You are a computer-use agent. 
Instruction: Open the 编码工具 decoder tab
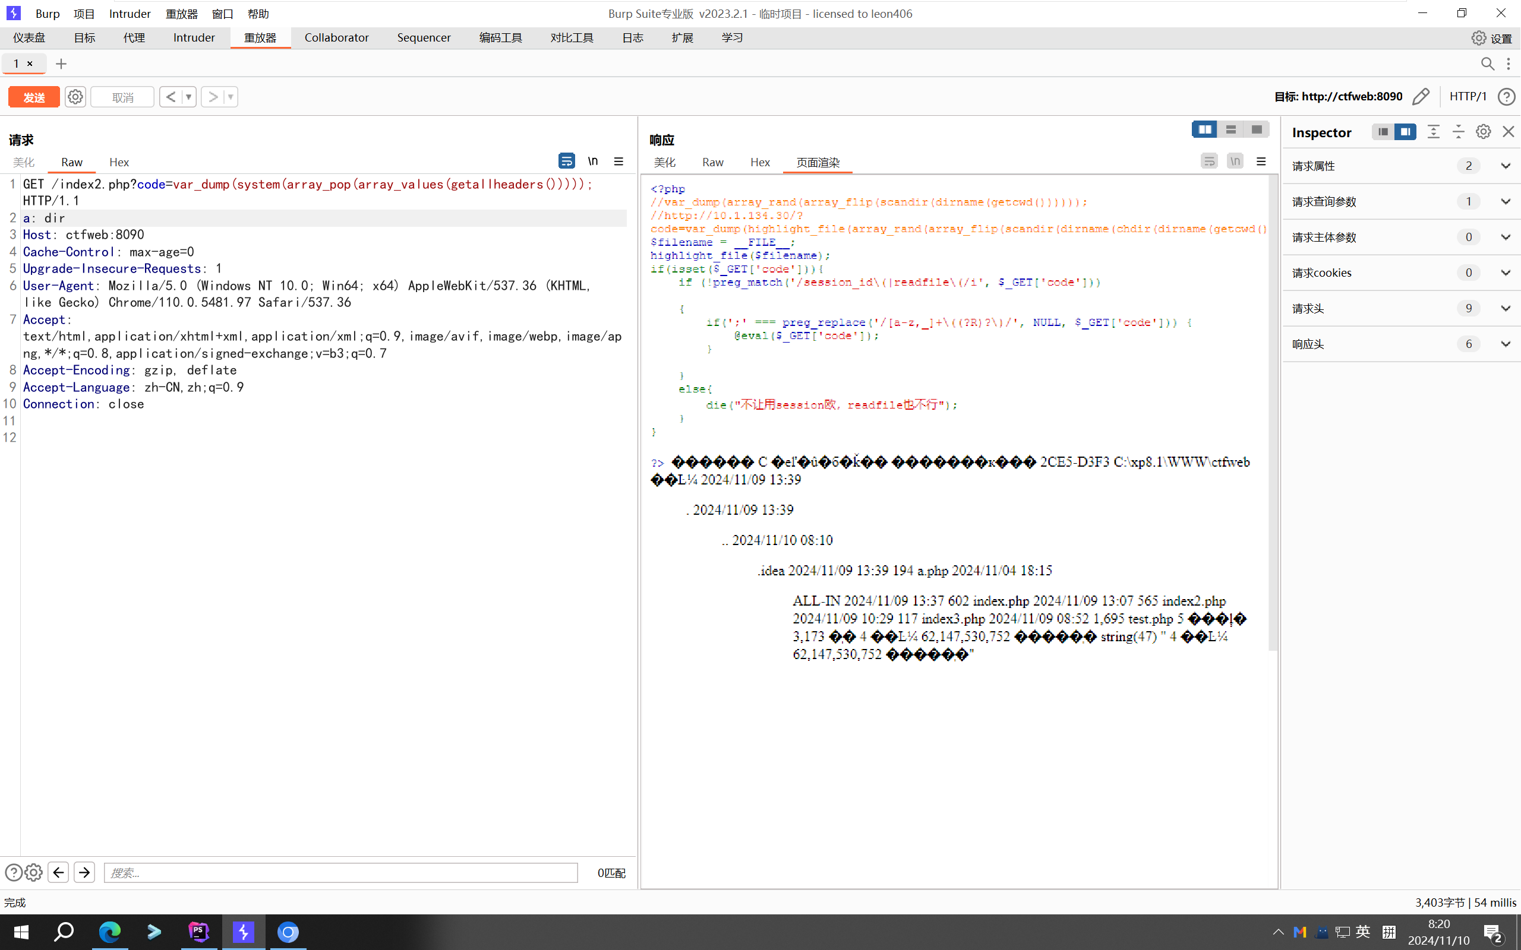[500, 37]
